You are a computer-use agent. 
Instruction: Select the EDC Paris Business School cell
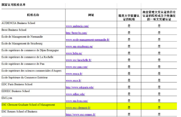click(x=33, y=86)
